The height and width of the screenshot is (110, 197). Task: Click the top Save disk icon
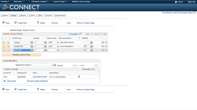3,22
